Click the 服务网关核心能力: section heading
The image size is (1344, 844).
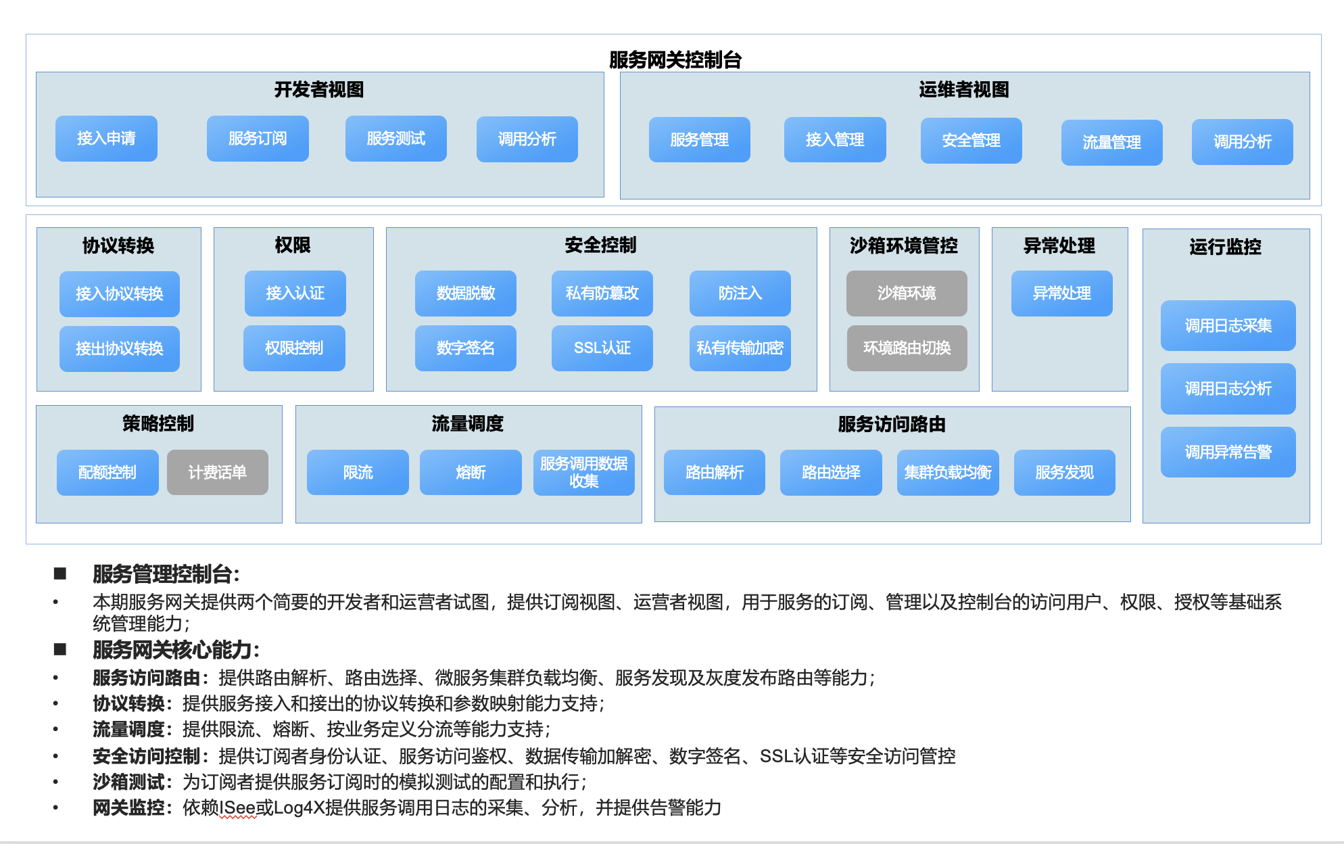(x=176, y=650)
